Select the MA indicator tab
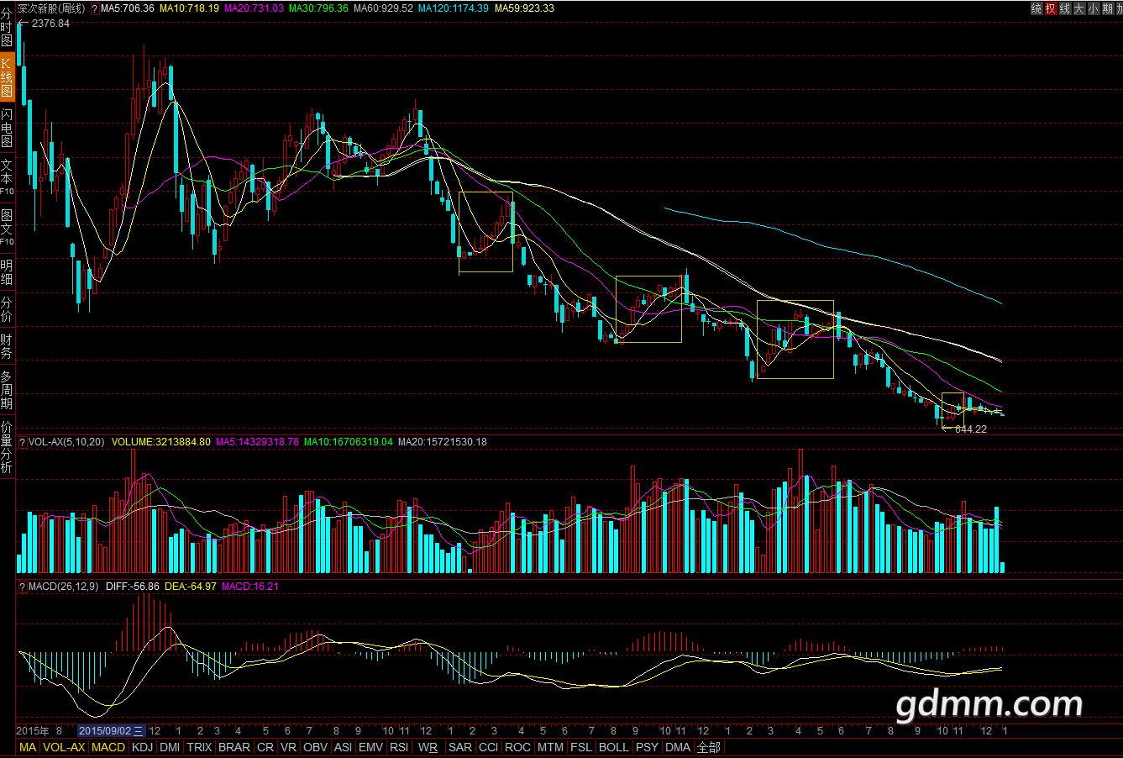The image size is (1123, 758). pyautogui.click(x=28, y=747)
